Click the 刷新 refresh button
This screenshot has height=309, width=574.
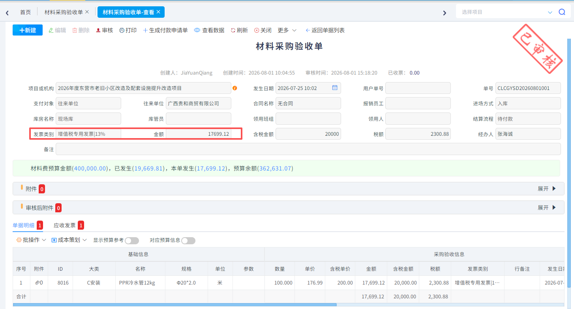pos(239,30)
